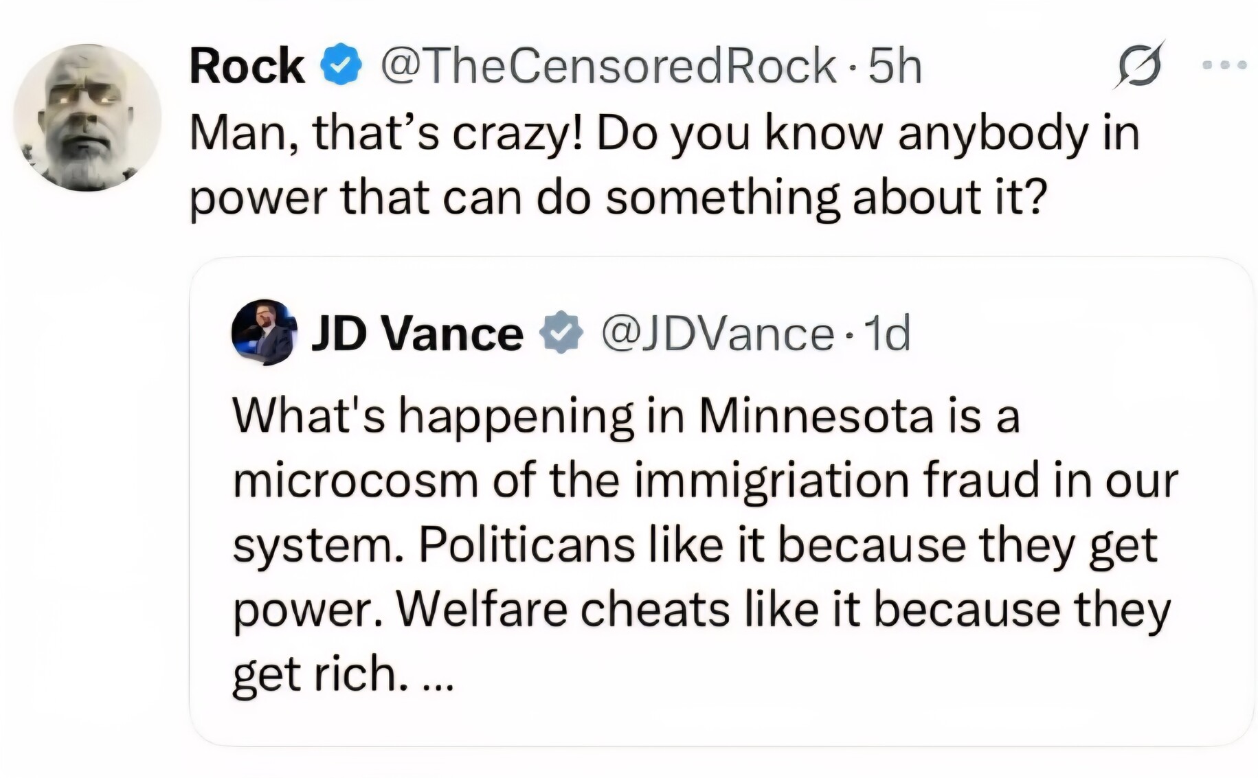Click the "5h" timestamp on Rock's post

pos(895,66)
